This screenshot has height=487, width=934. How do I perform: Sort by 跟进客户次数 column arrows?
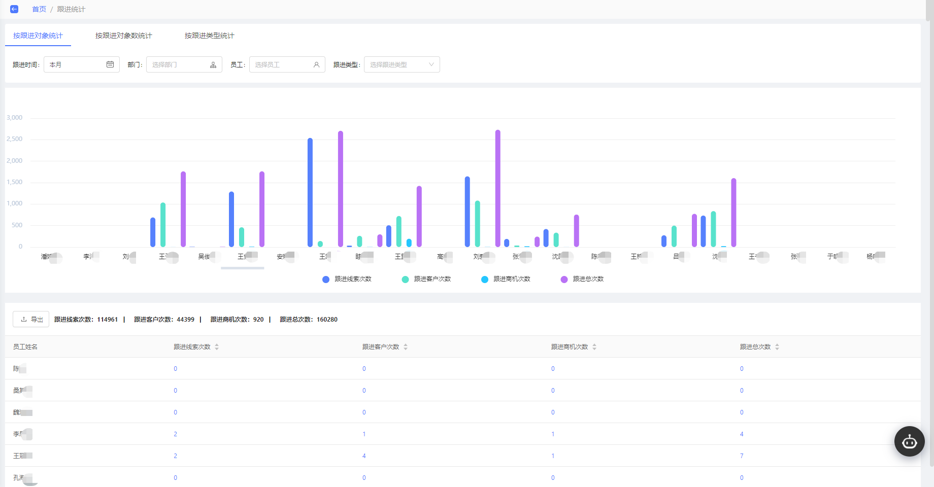click(x=406, y=347)
